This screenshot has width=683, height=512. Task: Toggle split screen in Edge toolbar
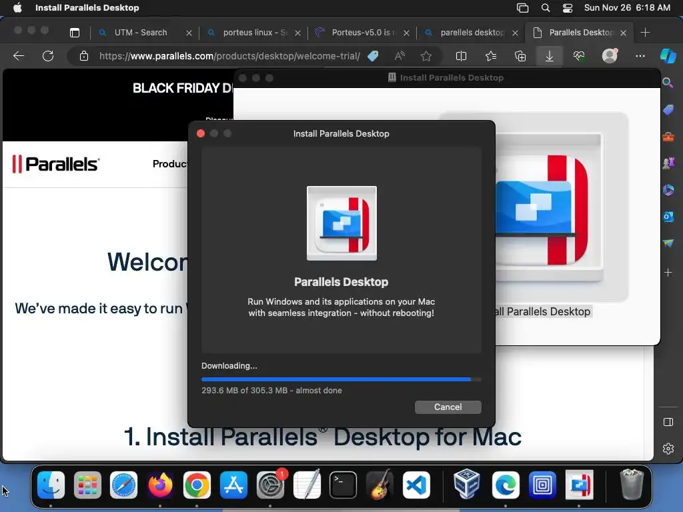coord(461,56)
